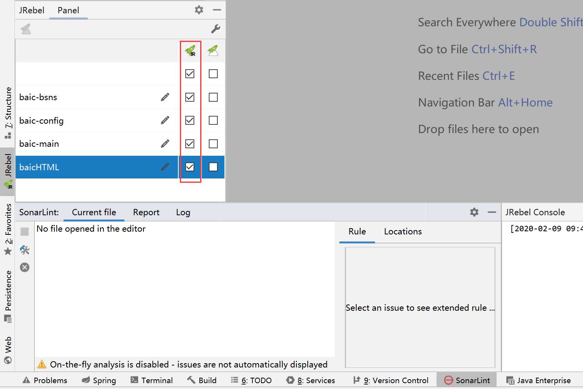Uncheck JRebel for baic-main
Image resolution: width=583 pixels, height=389 pixels.
190,144
